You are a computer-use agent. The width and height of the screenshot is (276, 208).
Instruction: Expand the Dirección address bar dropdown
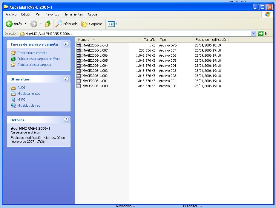(x=253, y=33)
